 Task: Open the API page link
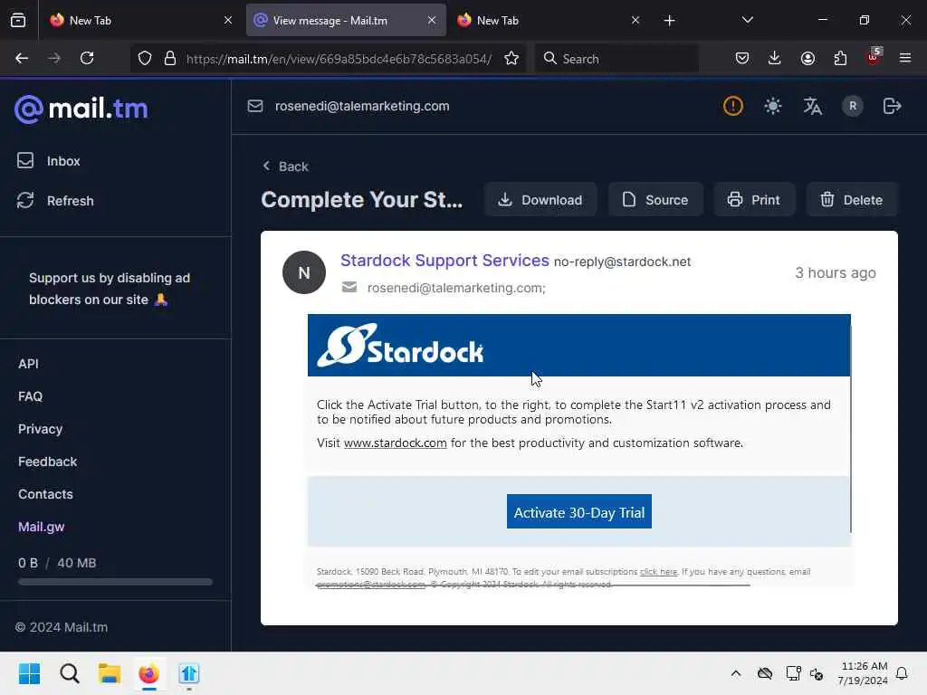[x=28, y=364]
